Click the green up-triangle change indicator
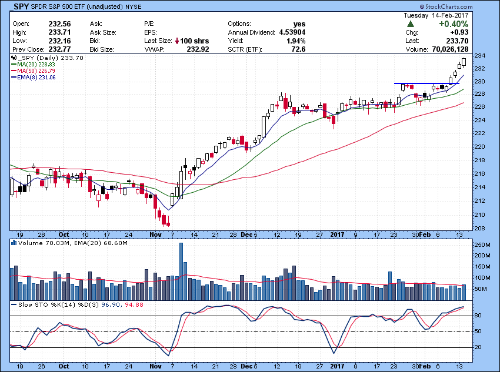The image size is (500, 372). tap(411, 24)
